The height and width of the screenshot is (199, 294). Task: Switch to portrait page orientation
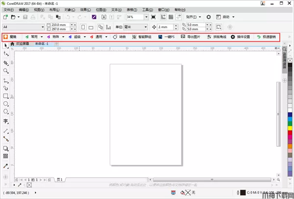click(x=83, y=26)
